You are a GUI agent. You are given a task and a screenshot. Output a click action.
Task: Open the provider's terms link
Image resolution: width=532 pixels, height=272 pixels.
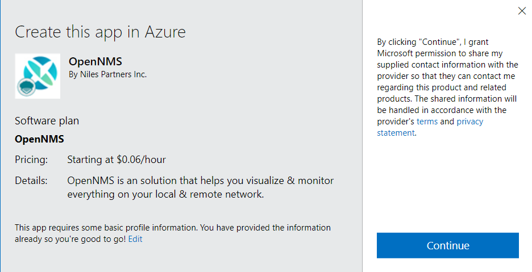point(427,122)
